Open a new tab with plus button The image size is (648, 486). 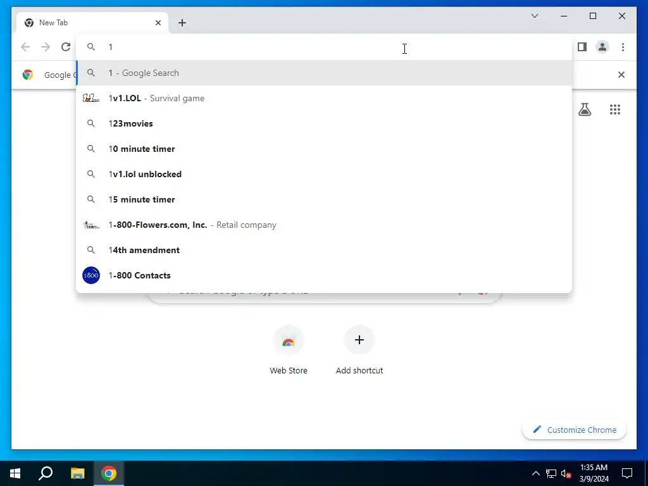coord(182,23)
